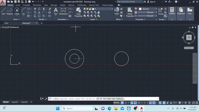Click the Save icon in quick access toolbar
The image size is (199, 112).
15,2
